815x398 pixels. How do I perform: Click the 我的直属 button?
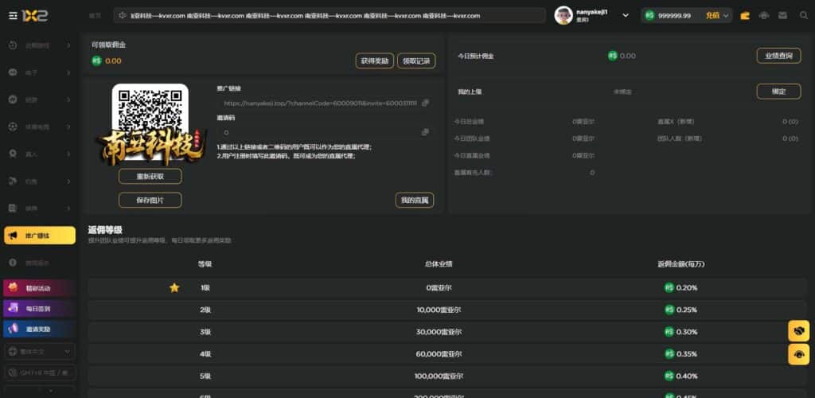point(414,200)
